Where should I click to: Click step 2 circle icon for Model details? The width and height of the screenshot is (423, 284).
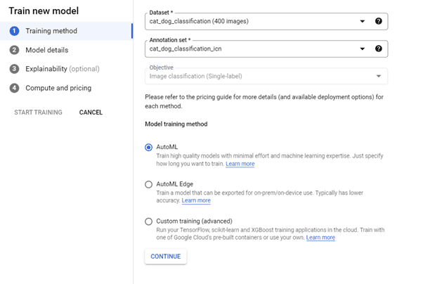click(x=14, y=50)
